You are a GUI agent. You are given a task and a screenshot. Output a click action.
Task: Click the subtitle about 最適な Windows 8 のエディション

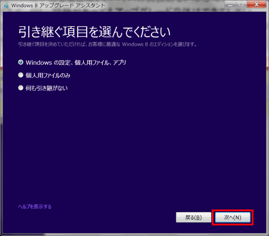pyautogui.click(x=108, y=44)
